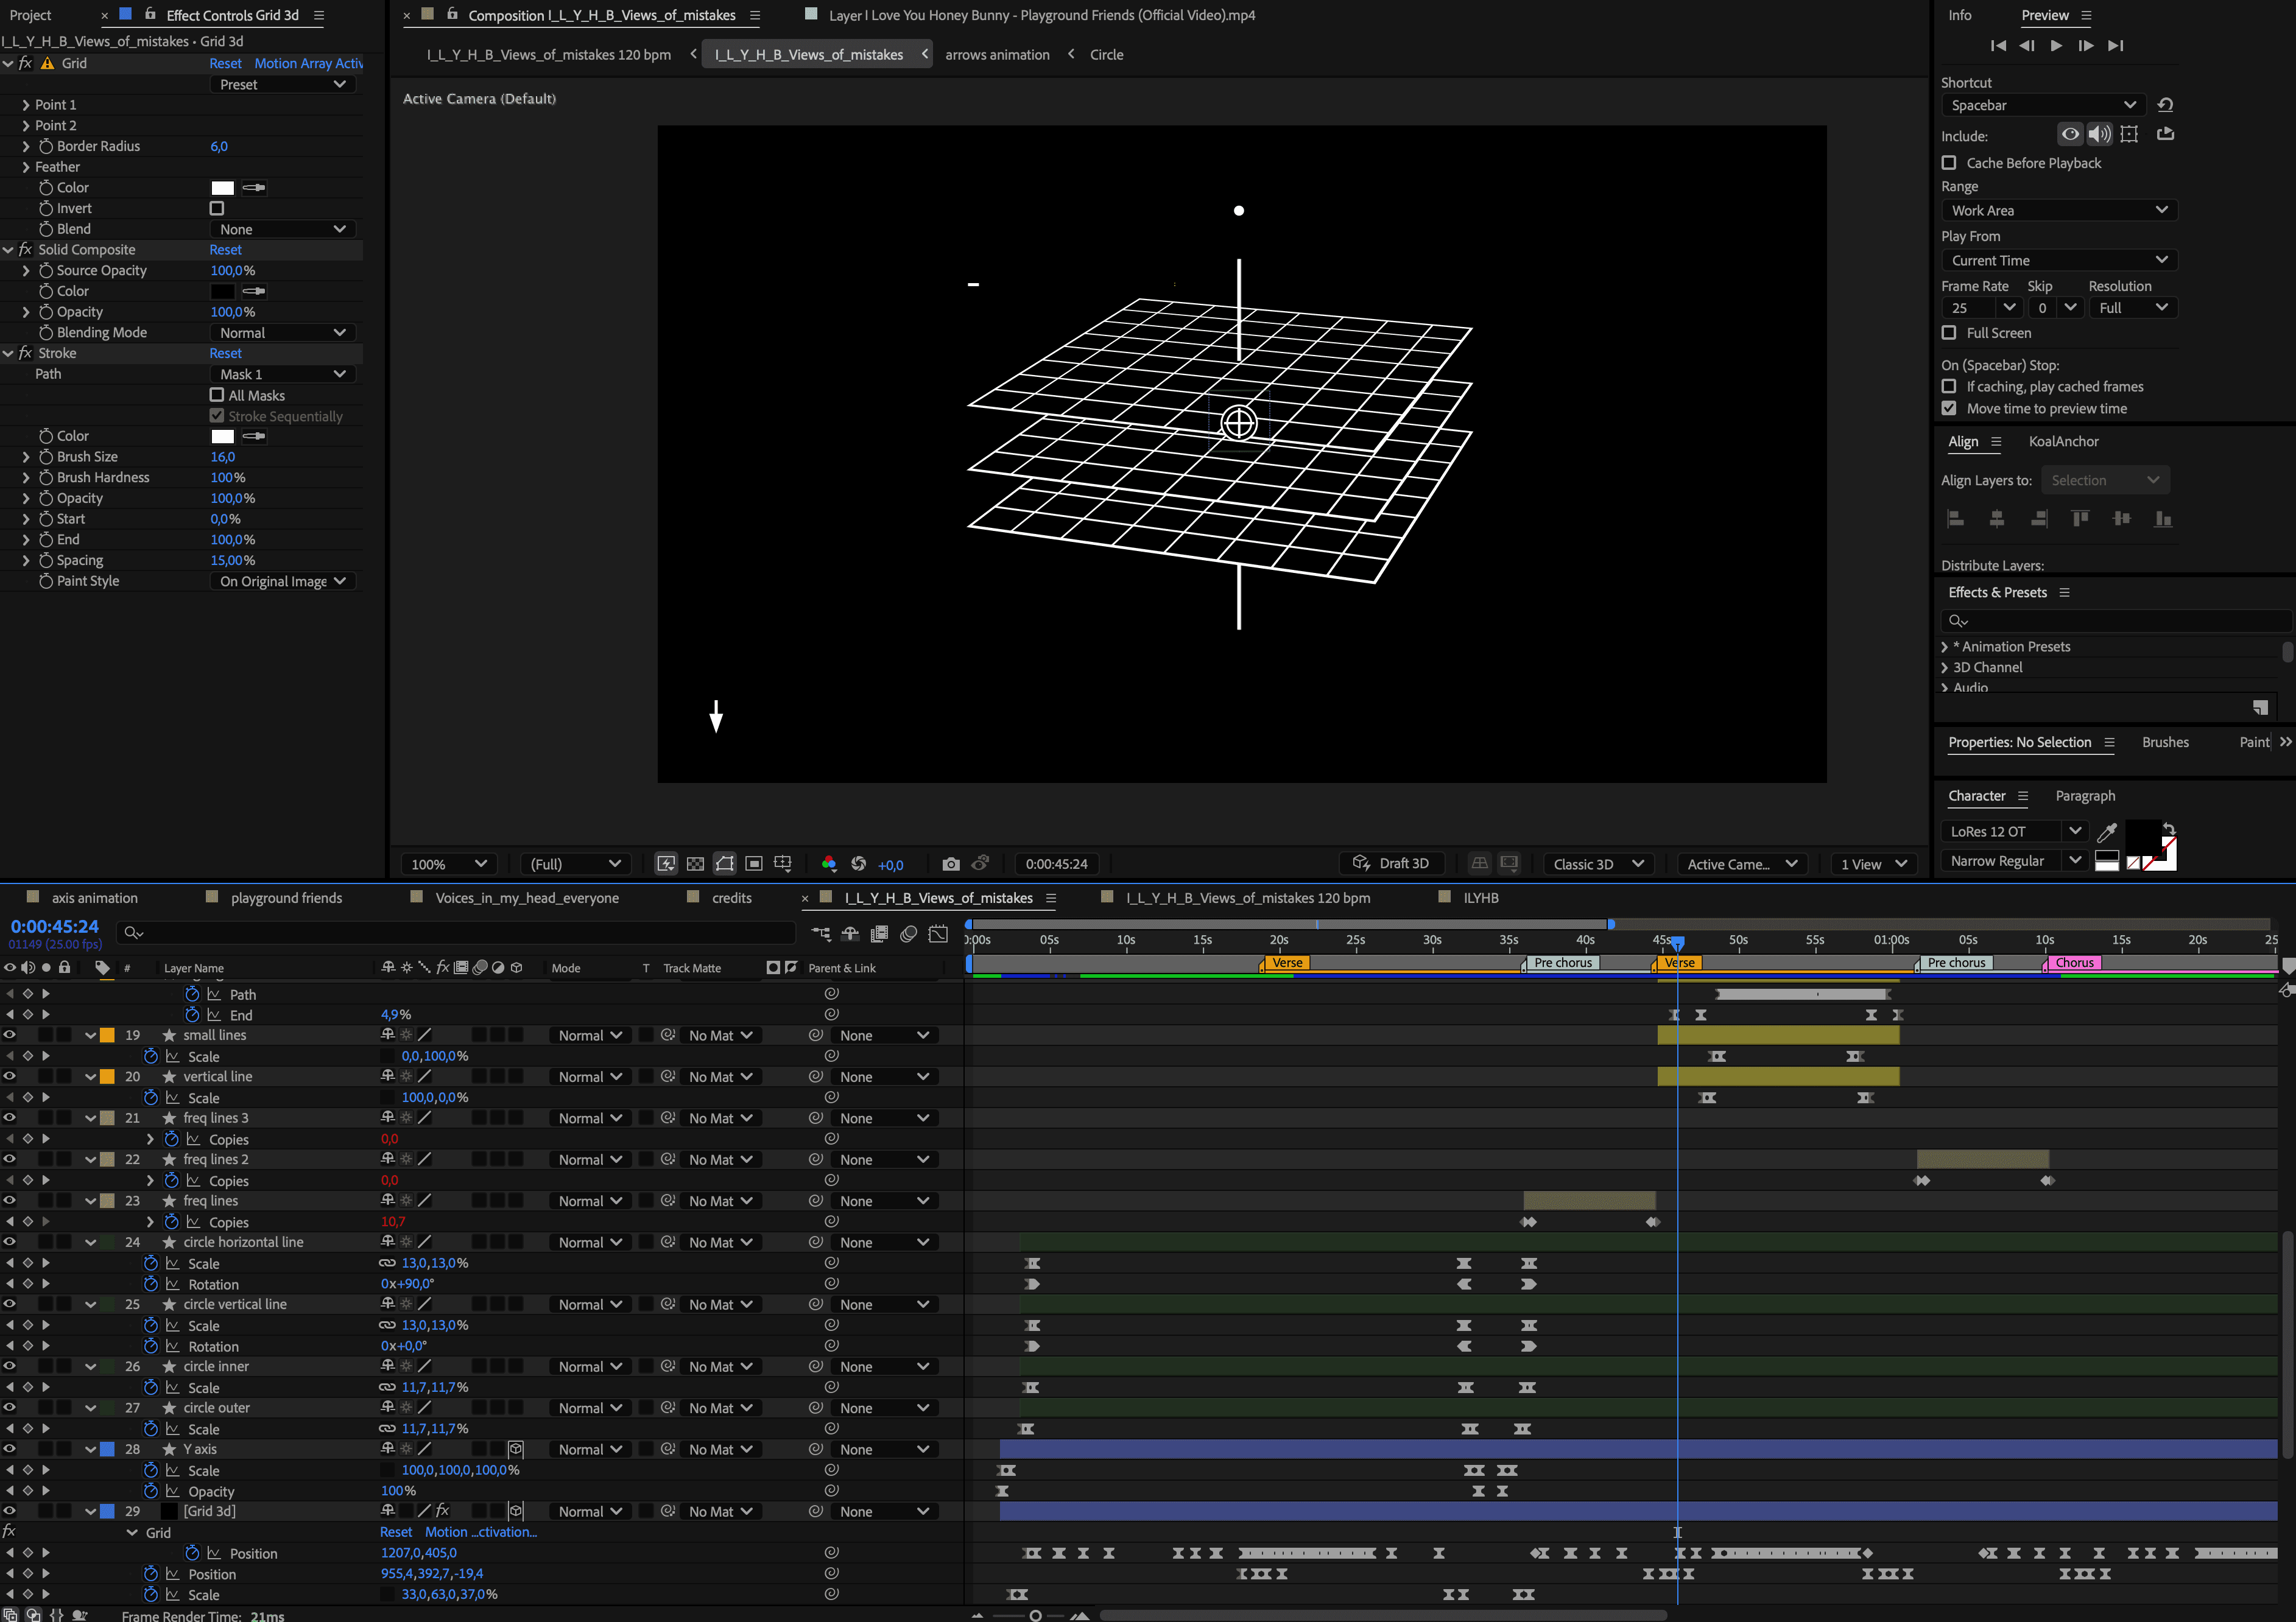The width and height of the screenshot is (2296, 1622).
Task: Open the Classic 3D renderer dropdown
Action: (1597, 864)
